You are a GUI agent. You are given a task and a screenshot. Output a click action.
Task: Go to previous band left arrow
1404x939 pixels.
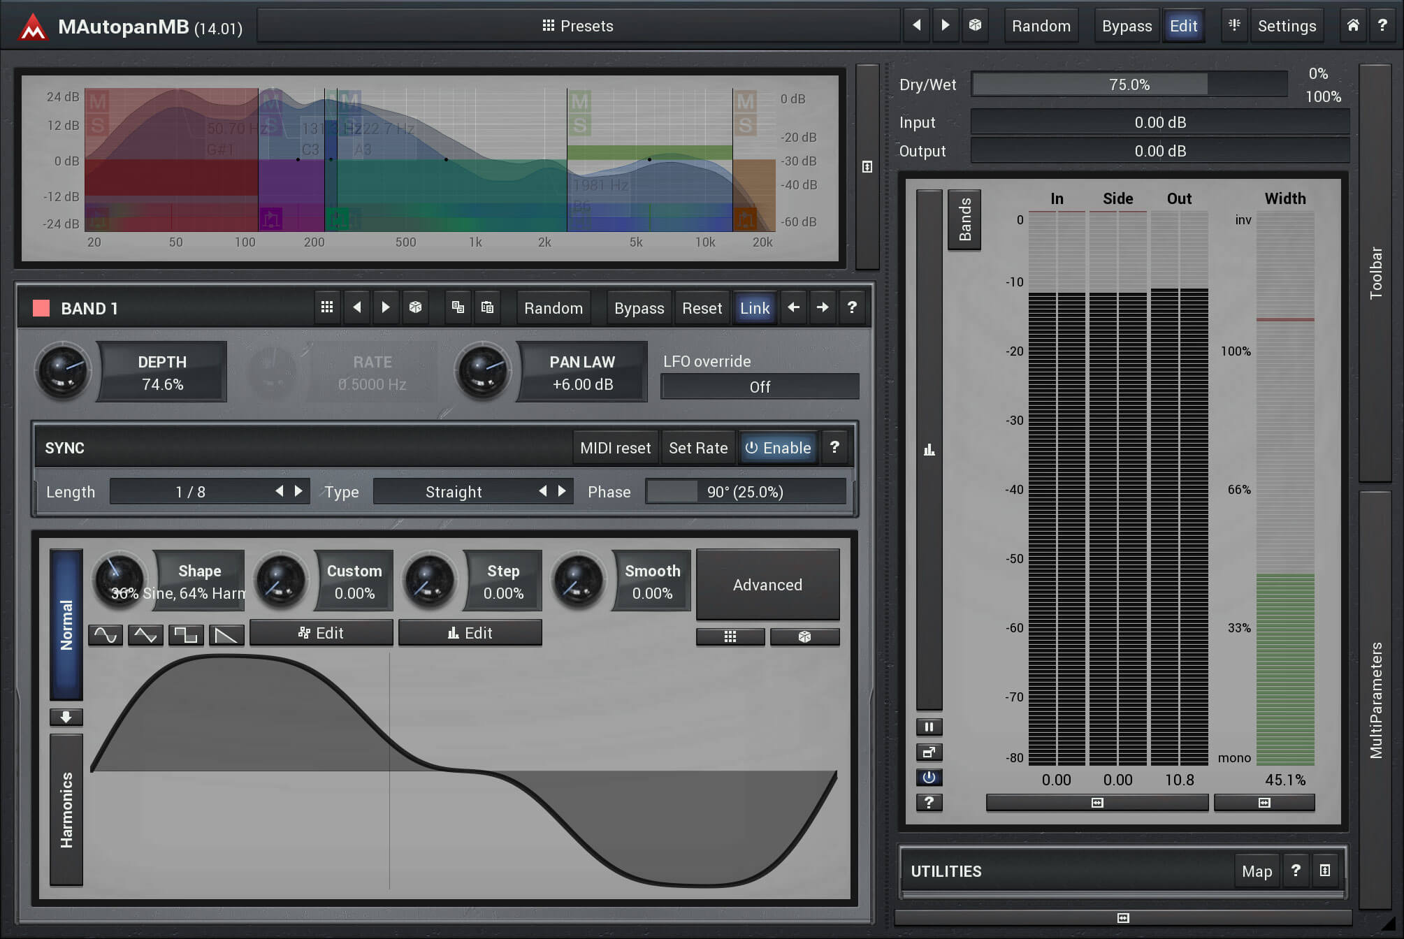pyautogui.click(x=793, y=307)
